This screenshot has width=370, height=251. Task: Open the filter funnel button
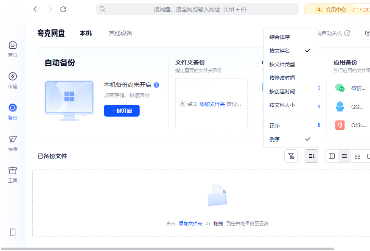[x=291, y=156]
